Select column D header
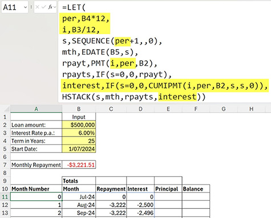Viewport: 271px width, 218px height. pyautogui.click(x=140, y=109)
